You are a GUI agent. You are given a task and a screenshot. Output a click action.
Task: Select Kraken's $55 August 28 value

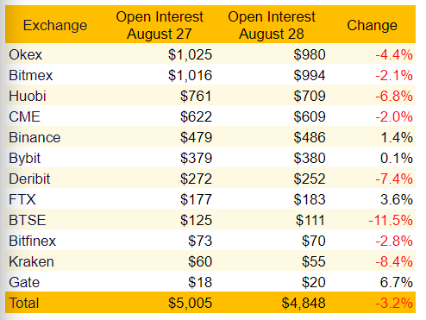pos(314,261)
